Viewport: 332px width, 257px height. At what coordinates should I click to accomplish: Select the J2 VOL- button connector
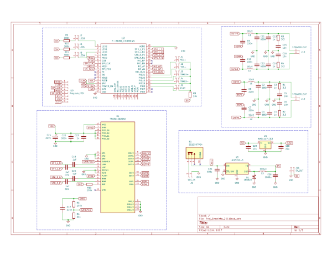177,66
